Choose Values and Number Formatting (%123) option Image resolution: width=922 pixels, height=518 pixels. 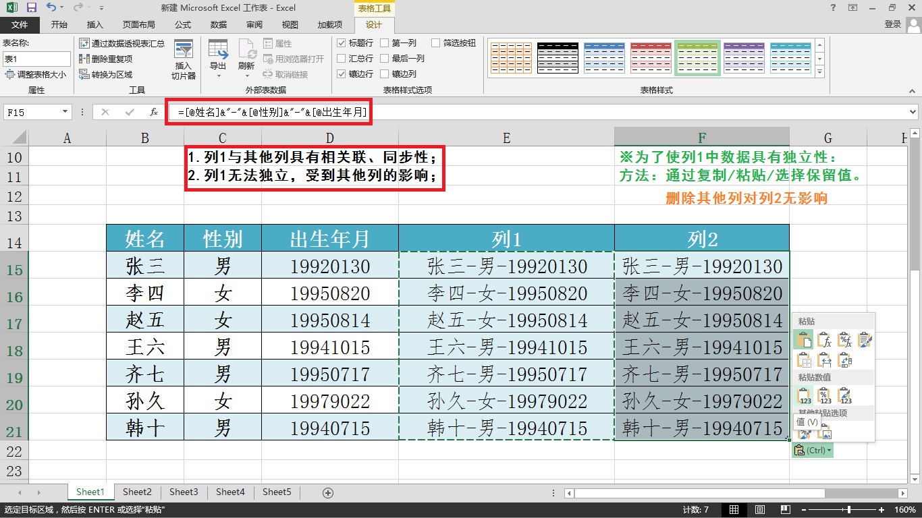(824, 395)
